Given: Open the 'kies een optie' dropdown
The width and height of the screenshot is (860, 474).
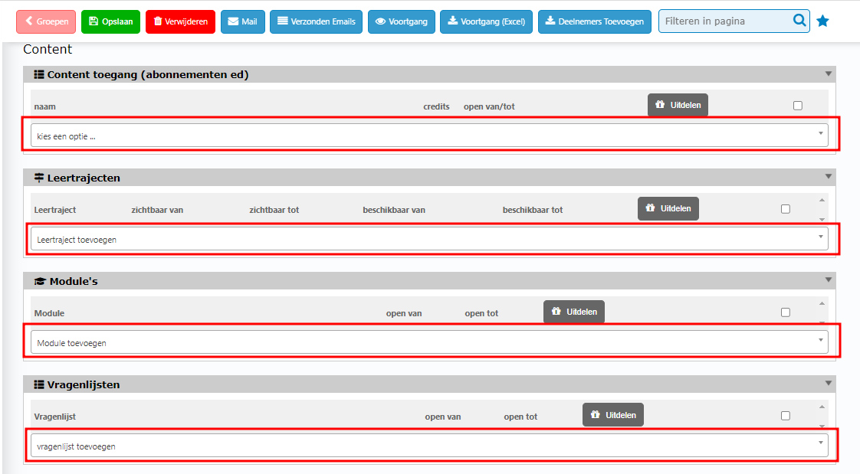Looking at the screenshot, I should [x=429, y=136].
